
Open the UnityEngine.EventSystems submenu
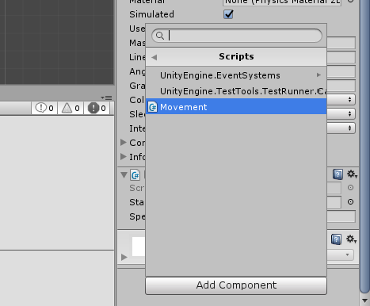pos(236,75)
